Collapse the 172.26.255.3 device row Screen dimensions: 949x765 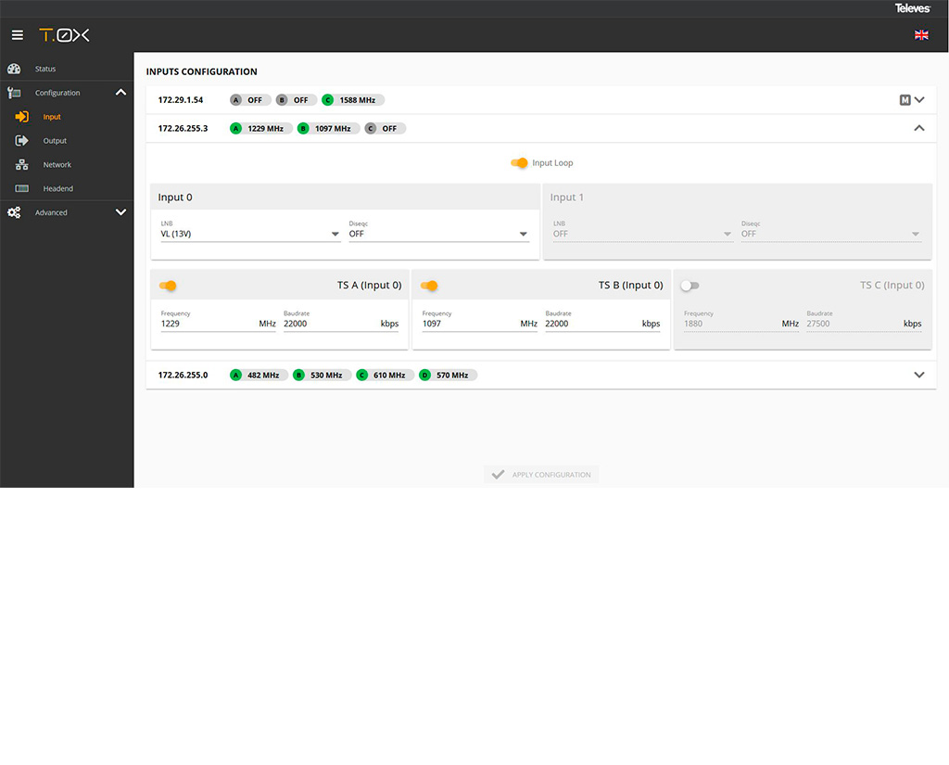click(x=919, y=128)
